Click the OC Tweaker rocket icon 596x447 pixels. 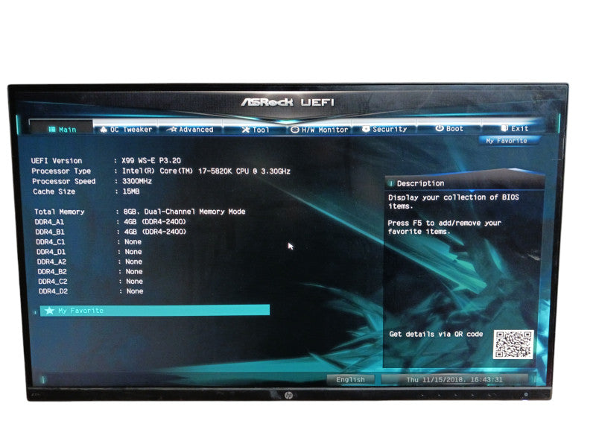[104, 130]
